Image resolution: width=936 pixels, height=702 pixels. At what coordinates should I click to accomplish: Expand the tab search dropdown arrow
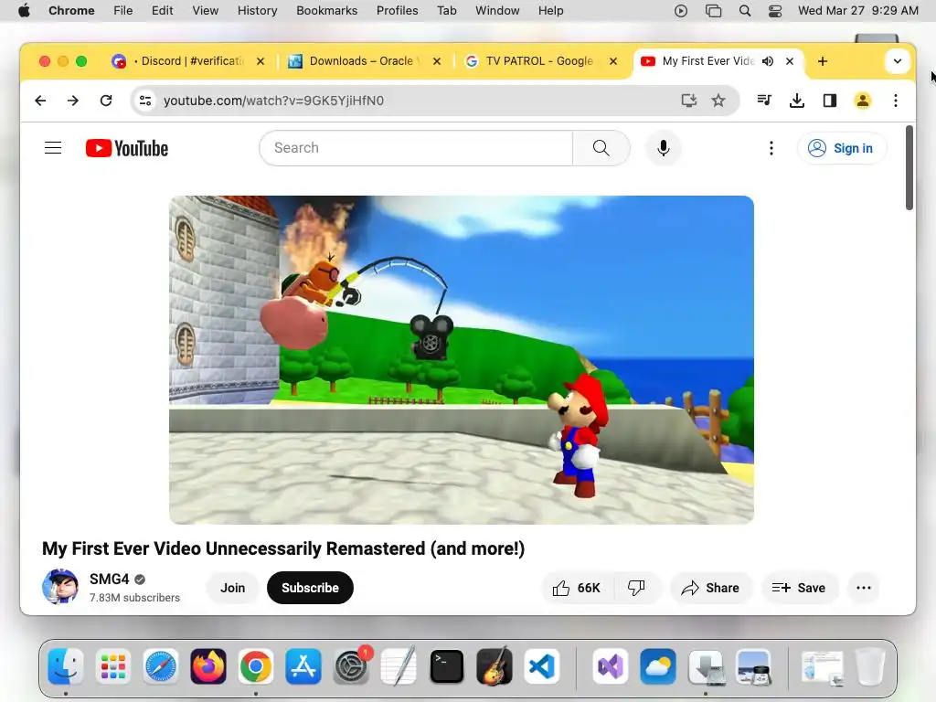pos(898,61)
